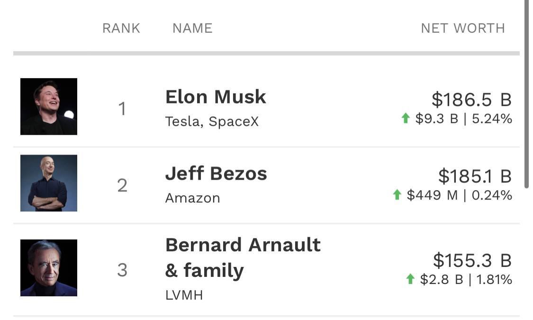533x320 pixels.
Task: Select the Tesla, SpaceX subtitle text
Action: pos(212,121)
